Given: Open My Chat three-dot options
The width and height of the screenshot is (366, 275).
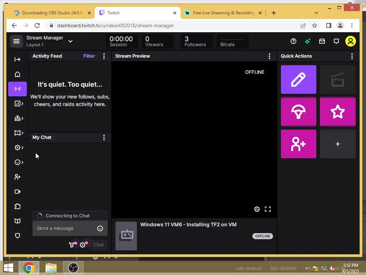Looking at the screenshot, I should coord(104,137).
